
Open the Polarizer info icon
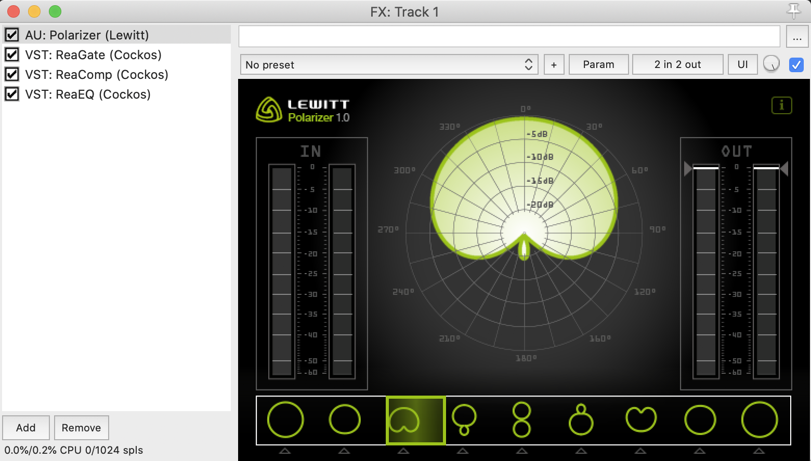[x=781, y=105]
